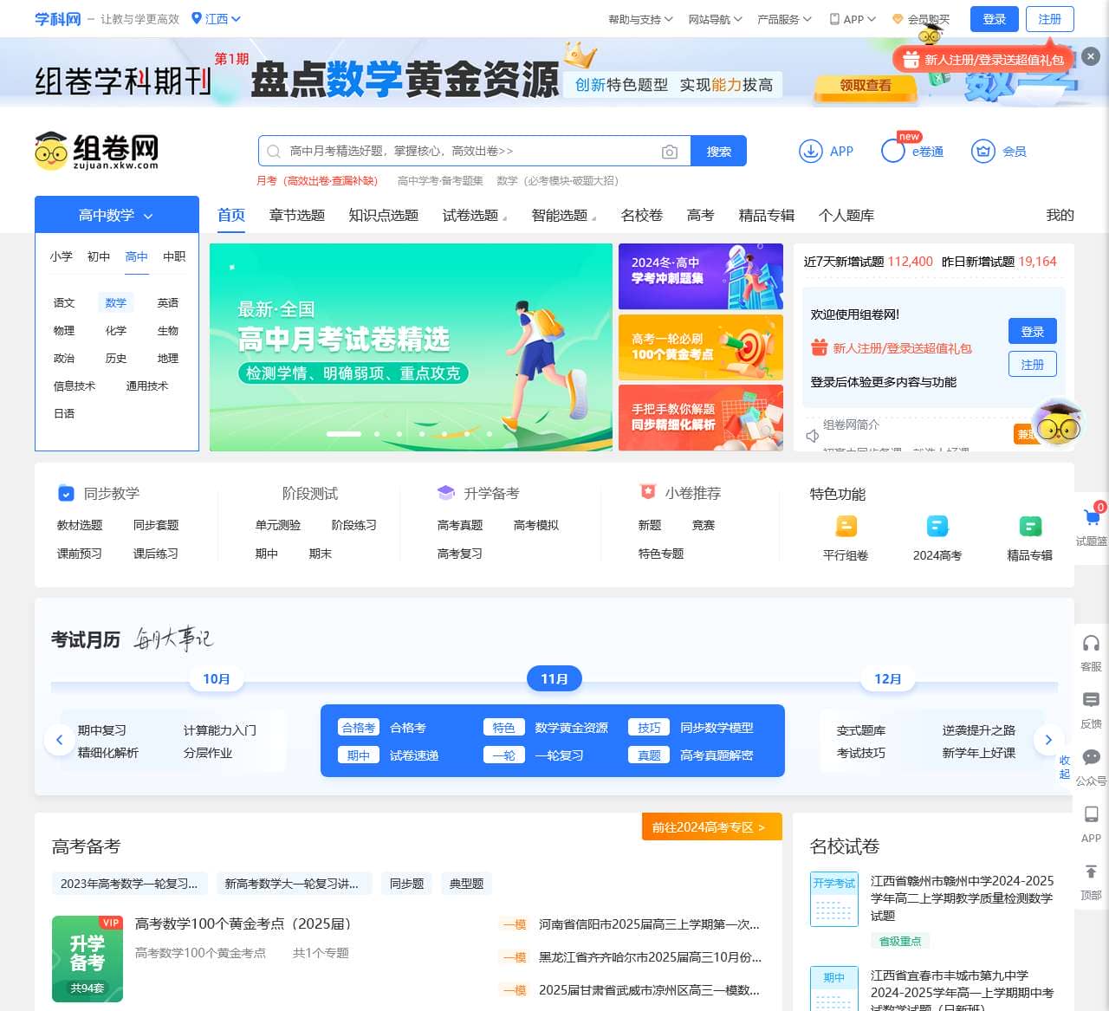
Task: Select the 初中 grade level
Action: pos(99,256)
